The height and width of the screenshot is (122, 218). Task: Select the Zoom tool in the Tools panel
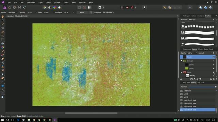2,97
